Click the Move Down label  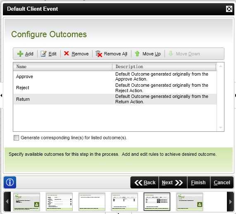[188, 54]
